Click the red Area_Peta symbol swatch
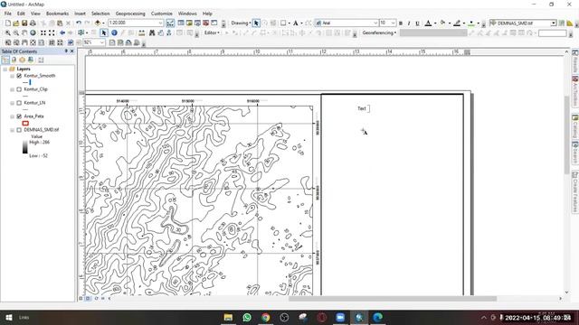579x325 pixels. point(25,124)
